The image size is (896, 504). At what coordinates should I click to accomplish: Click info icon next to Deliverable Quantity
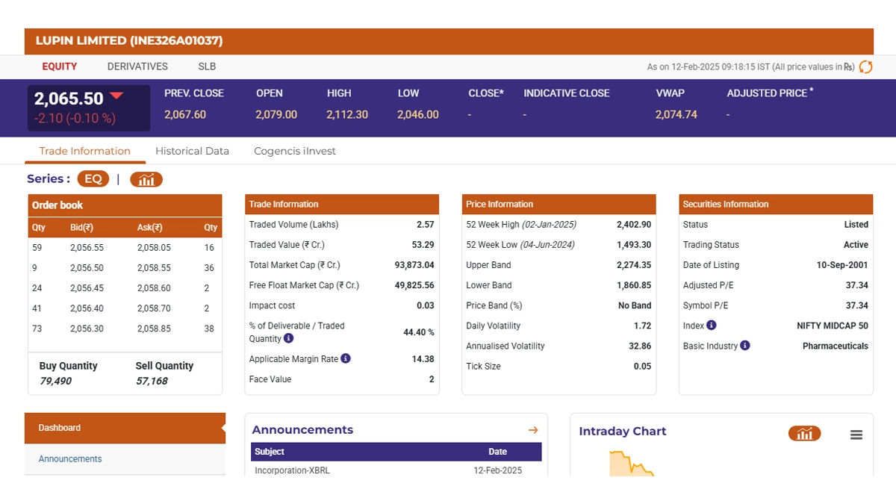tap(289, 338)
